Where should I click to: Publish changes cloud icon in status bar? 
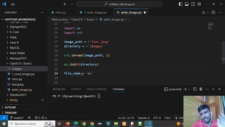(29, 118)
